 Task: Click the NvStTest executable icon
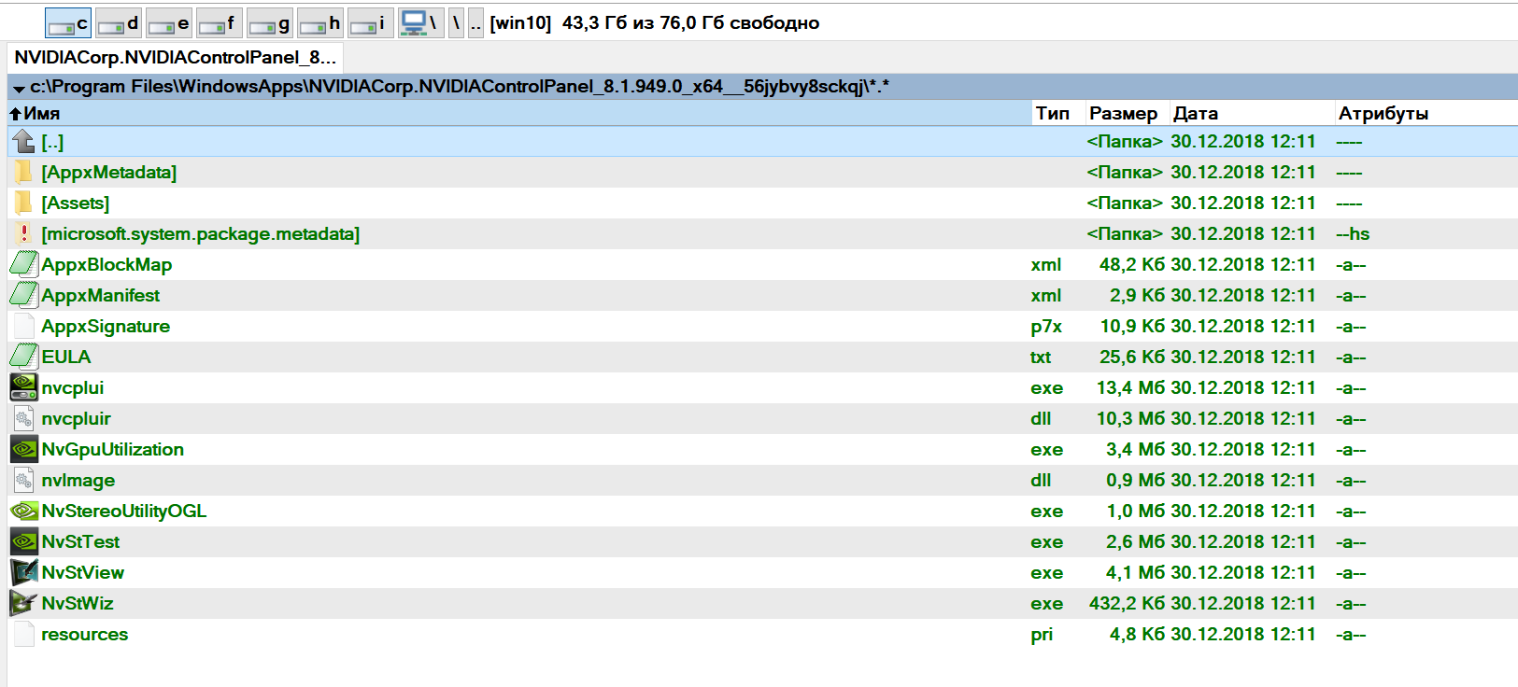(x=23, y=541)
